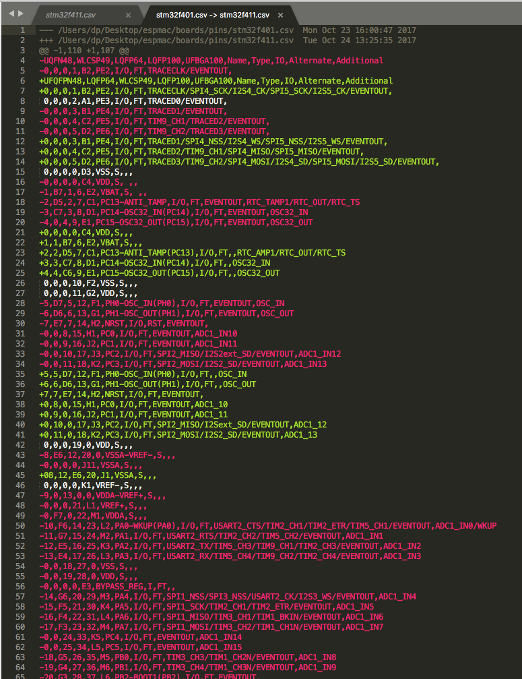Click the removed UQFN48 header line
This screenshot has height=679, width=522.
211,61
